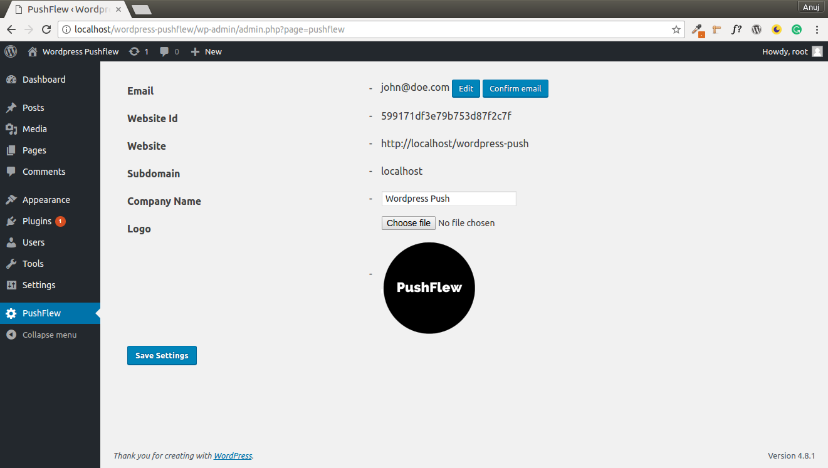Click the Comments speech bubble sidebar icon
The image size is (828, 468).
click(x=11, y=172)
